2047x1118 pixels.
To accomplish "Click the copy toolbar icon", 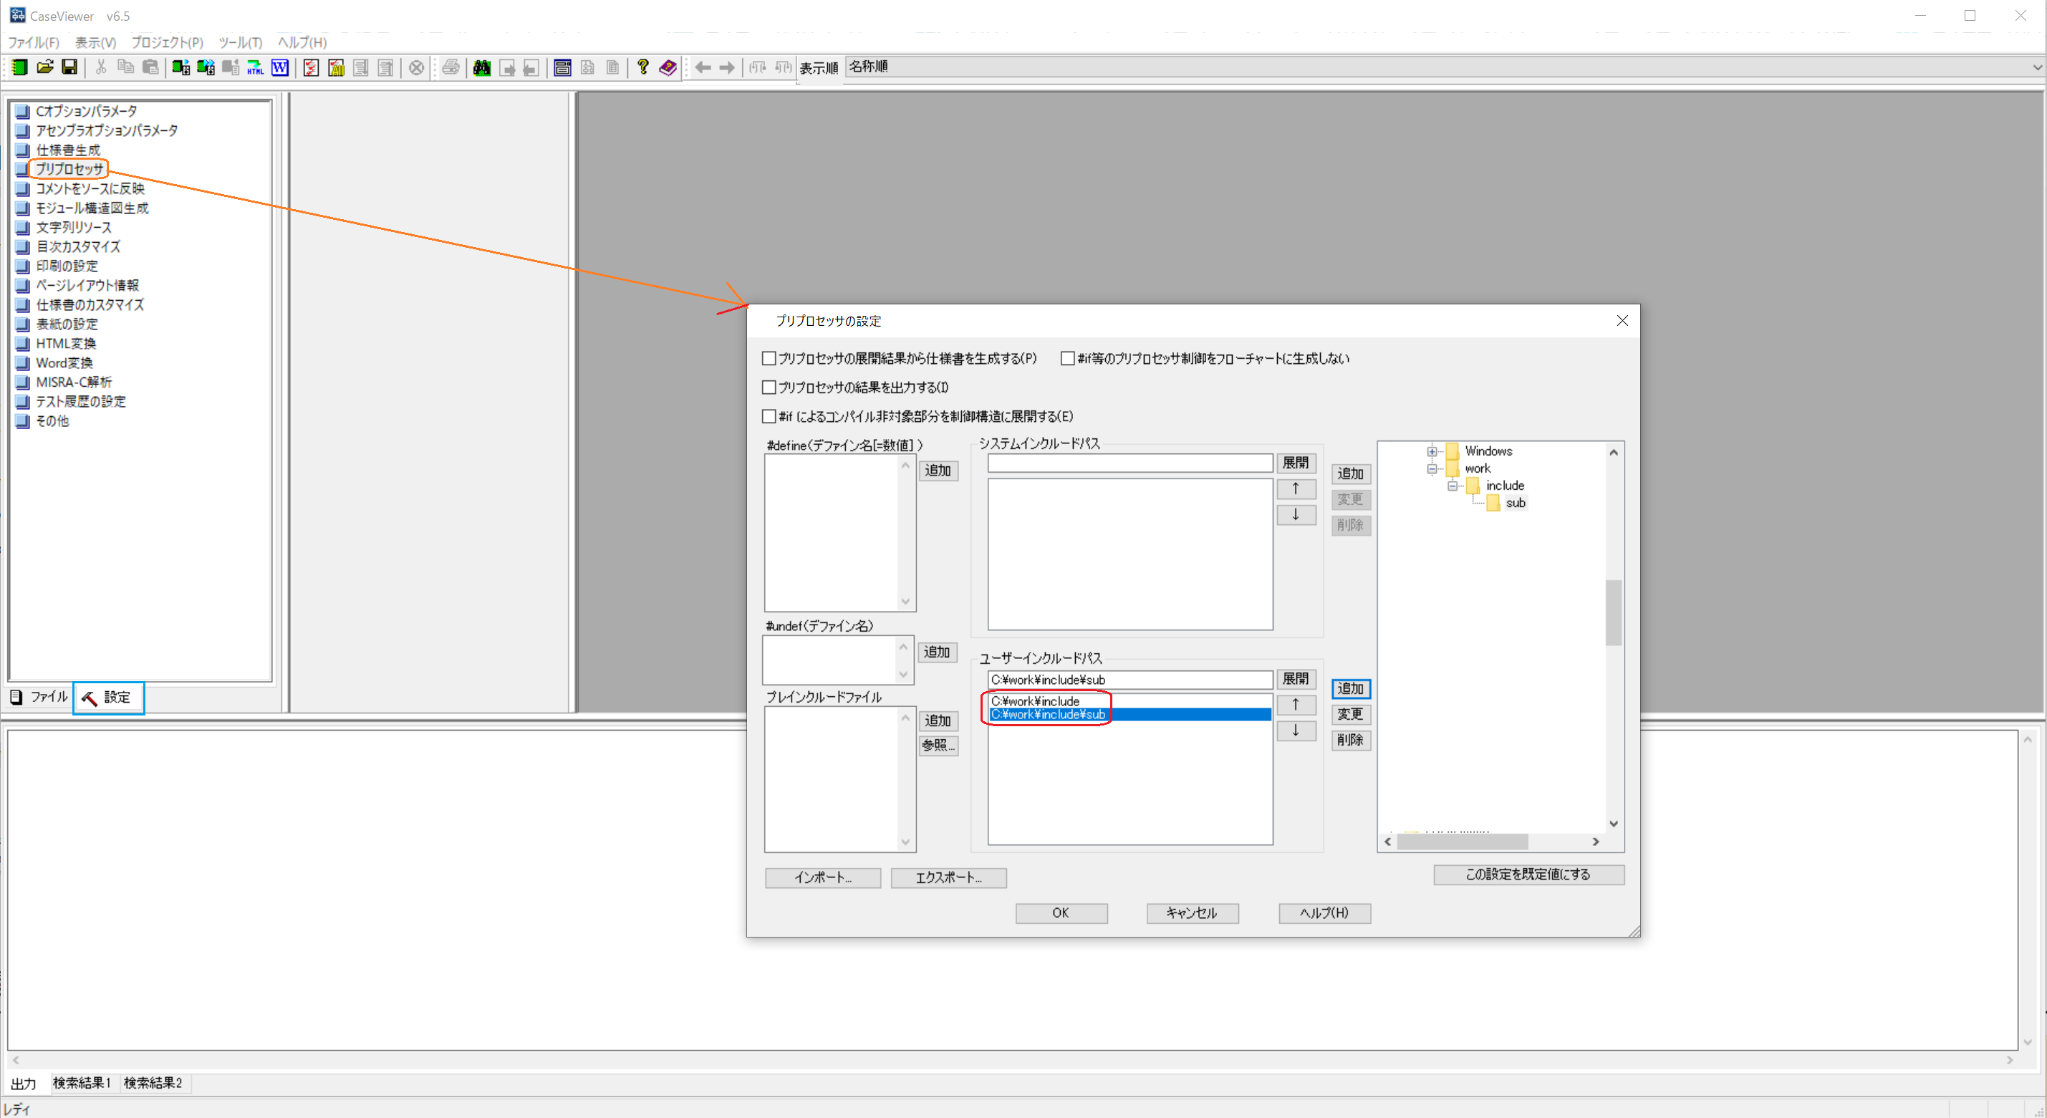I will (x=125, y=67).
